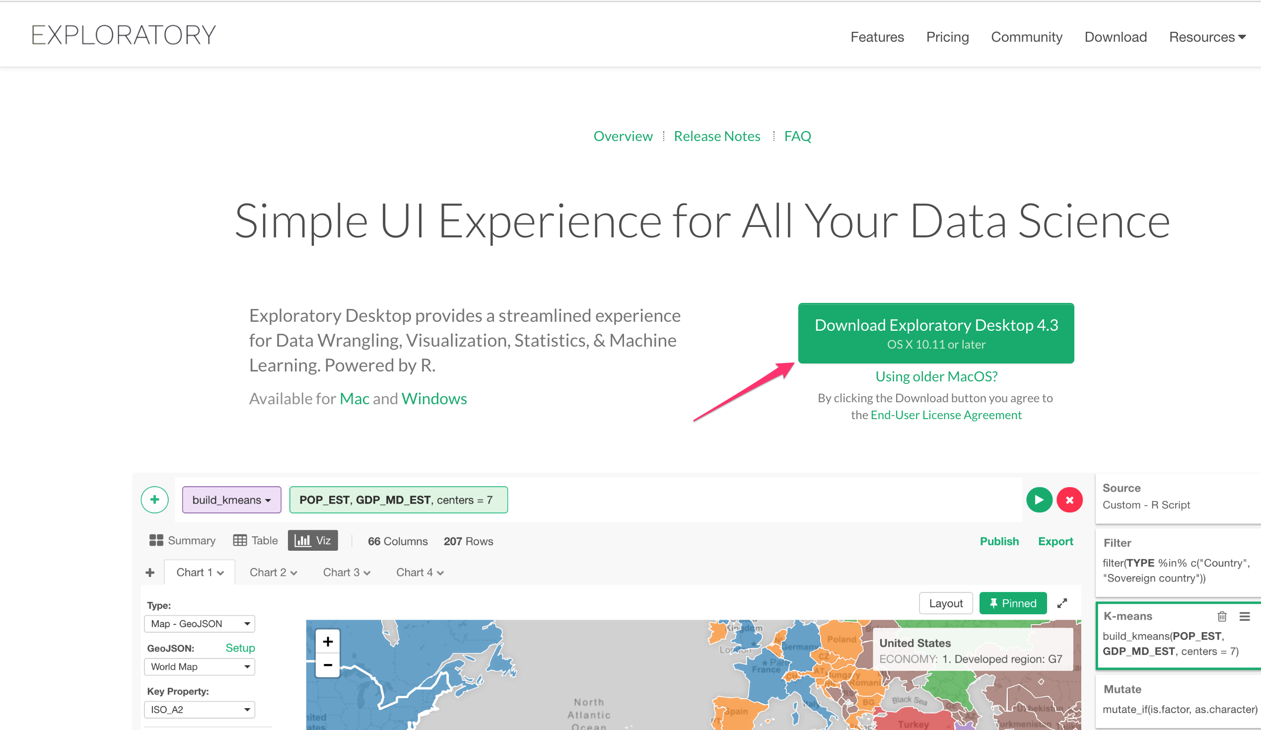Click the green plus add-step icon
The image size is (1261, 730).
pyautogui.click(x=154, y=500)
